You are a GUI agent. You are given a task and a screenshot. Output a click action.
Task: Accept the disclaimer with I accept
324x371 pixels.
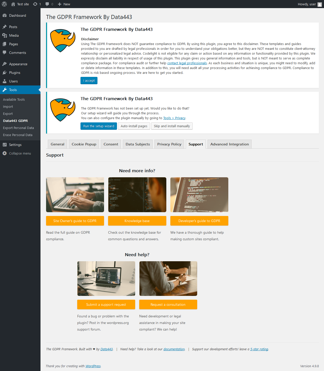click(x=89, y=80)
